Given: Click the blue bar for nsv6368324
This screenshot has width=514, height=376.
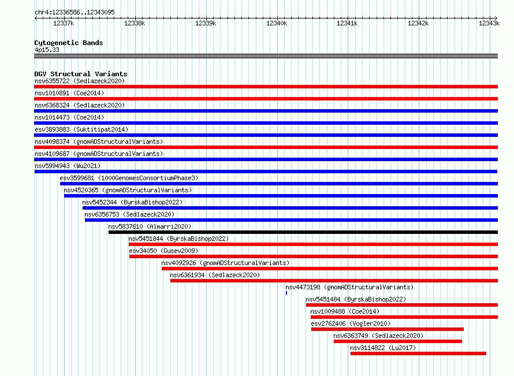Looking at the screenshot, I should click(266, 111).
